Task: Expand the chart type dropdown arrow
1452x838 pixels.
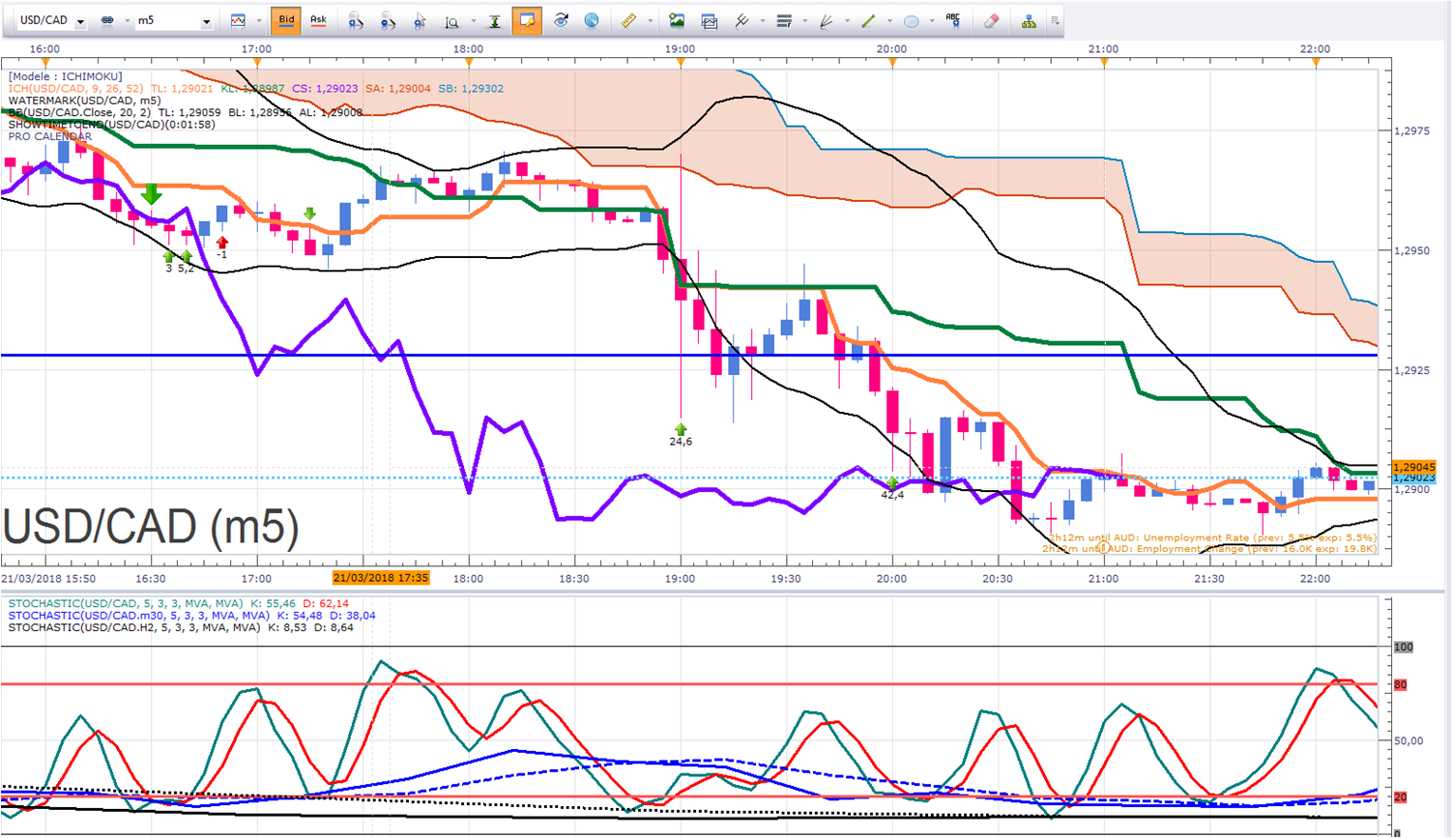Action: click(x=258, y=20)
